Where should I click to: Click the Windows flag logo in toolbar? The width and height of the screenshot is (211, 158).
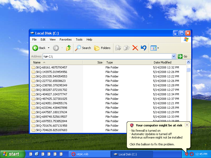(186, 39)
